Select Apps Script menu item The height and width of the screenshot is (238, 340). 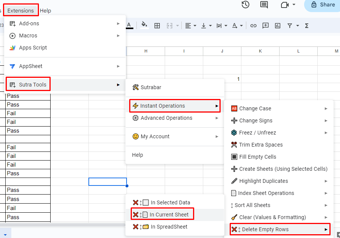(x=65, y=48)
